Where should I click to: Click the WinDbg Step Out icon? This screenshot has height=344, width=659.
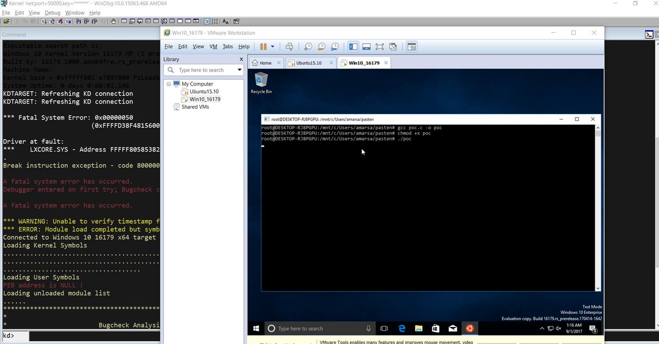94,21
